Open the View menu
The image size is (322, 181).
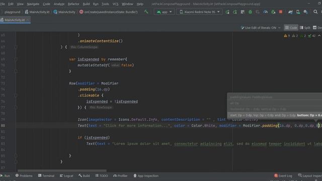[x=20, y=4]
